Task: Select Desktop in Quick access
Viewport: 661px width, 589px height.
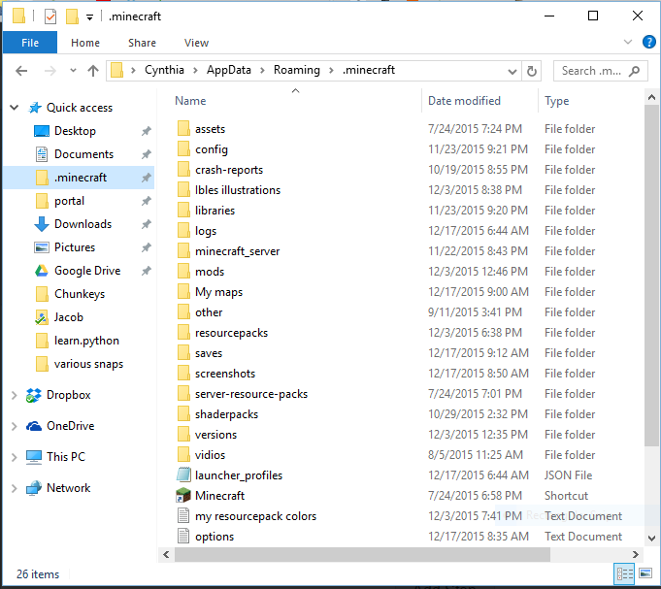Action: click(x=75, y=131)
